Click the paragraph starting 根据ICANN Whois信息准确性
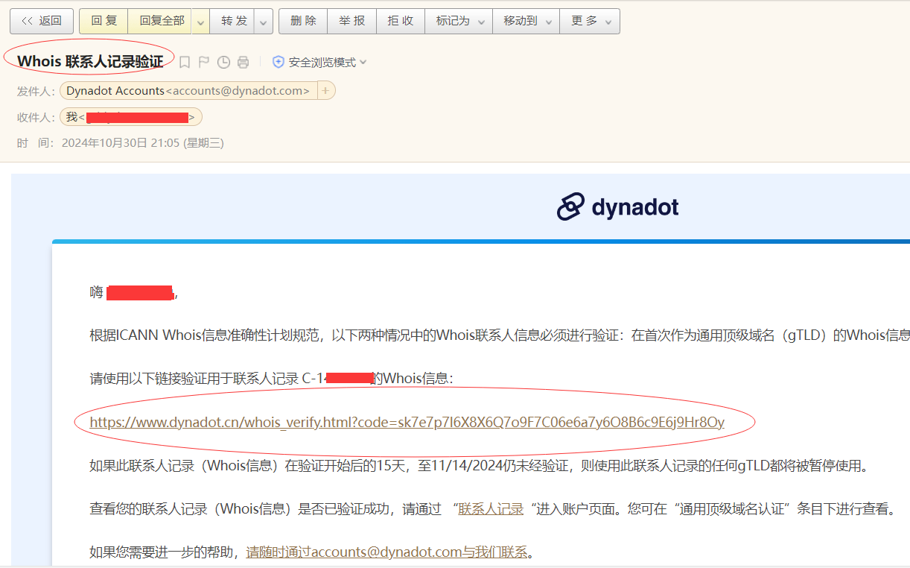Viewport: 910px width, 568px height. [500, 335]
